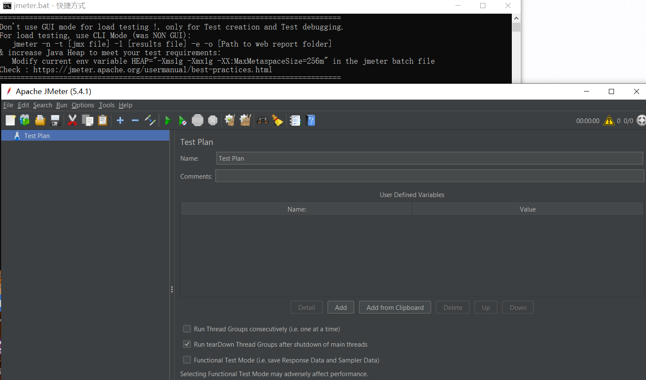Open the Tools menu

(x=107, y=105)
